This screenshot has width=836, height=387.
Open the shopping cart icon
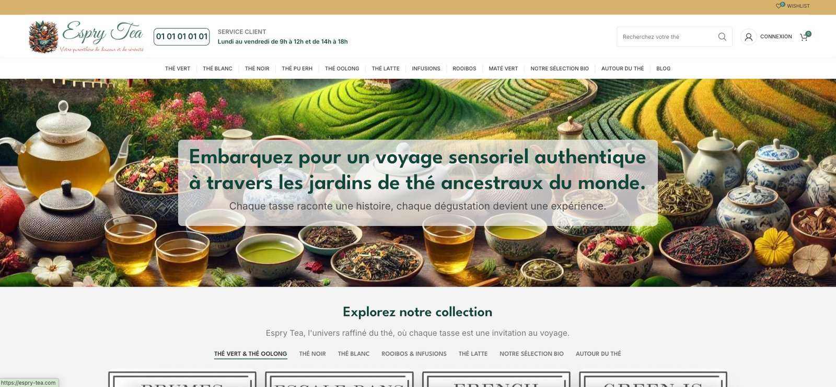pyautogui.click(x=805, y=37)
